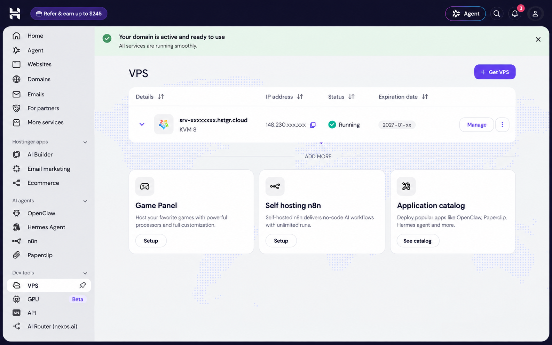Click the Game Panel controller icon
Viewport: 552px width, 345px height.
pos(145,186)
